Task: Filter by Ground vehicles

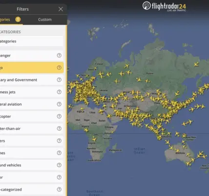Action: [32, 165]
